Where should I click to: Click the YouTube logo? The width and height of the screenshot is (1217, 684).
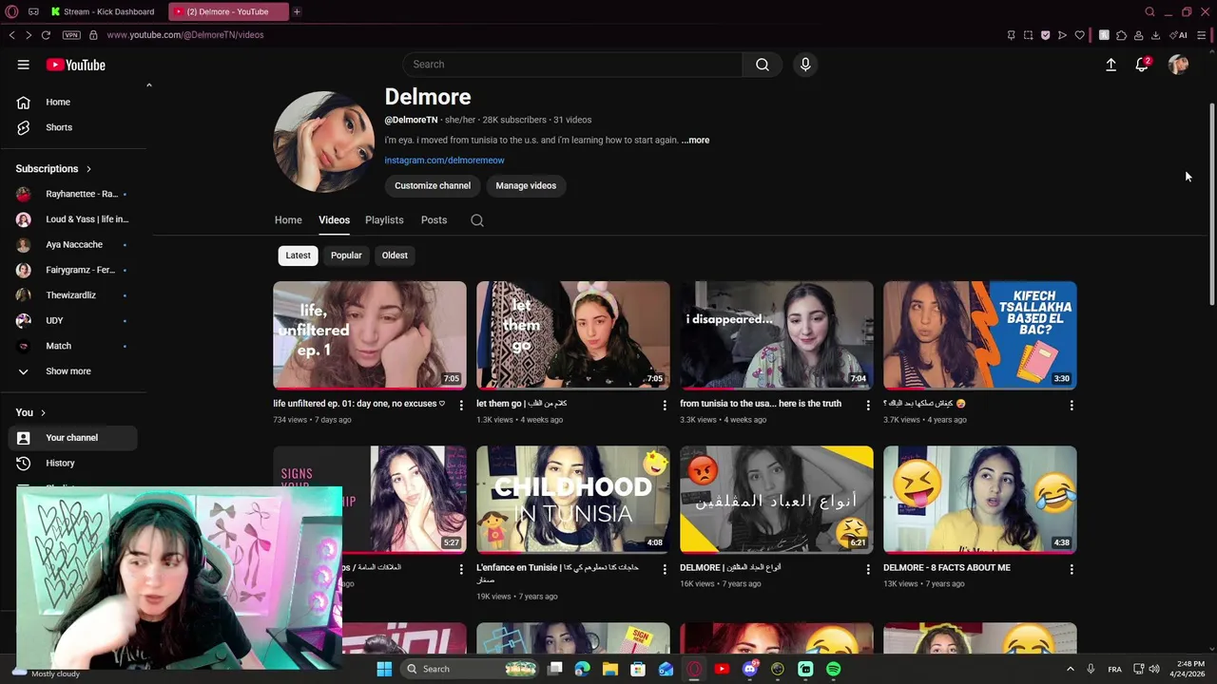[x=76, y=65]
